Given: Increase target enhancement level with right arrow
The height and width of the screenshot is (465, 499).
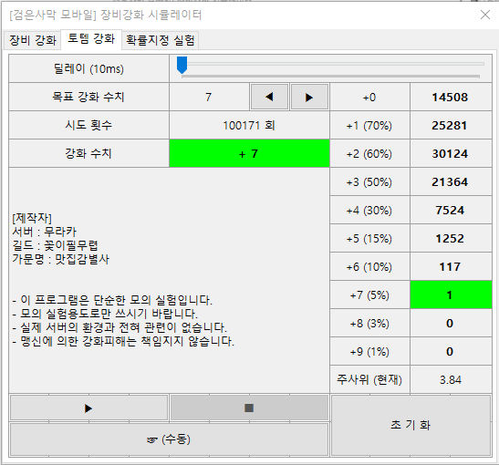Looking at the screenshot, I should coord(309,97).
